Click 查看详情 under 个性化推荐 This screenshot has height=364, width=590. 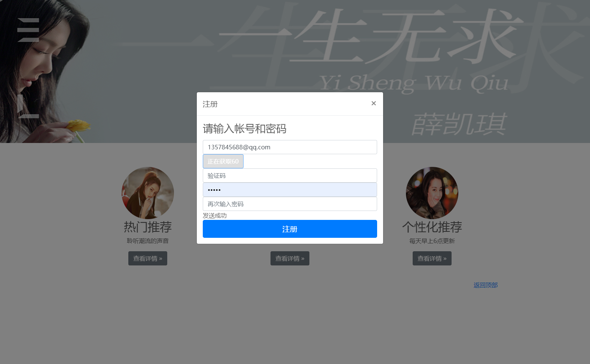point(432,258)
